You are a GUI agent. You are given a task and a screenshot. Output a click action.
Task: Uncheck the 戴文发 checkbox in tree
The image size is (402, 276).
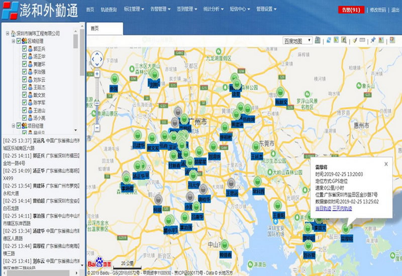[x=24, y=95]
